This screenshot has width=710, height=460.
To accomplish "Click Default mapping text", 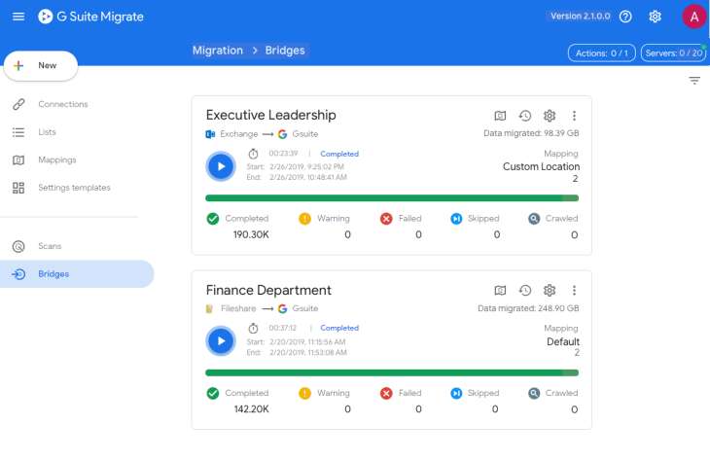I will (x=563, y=341).
